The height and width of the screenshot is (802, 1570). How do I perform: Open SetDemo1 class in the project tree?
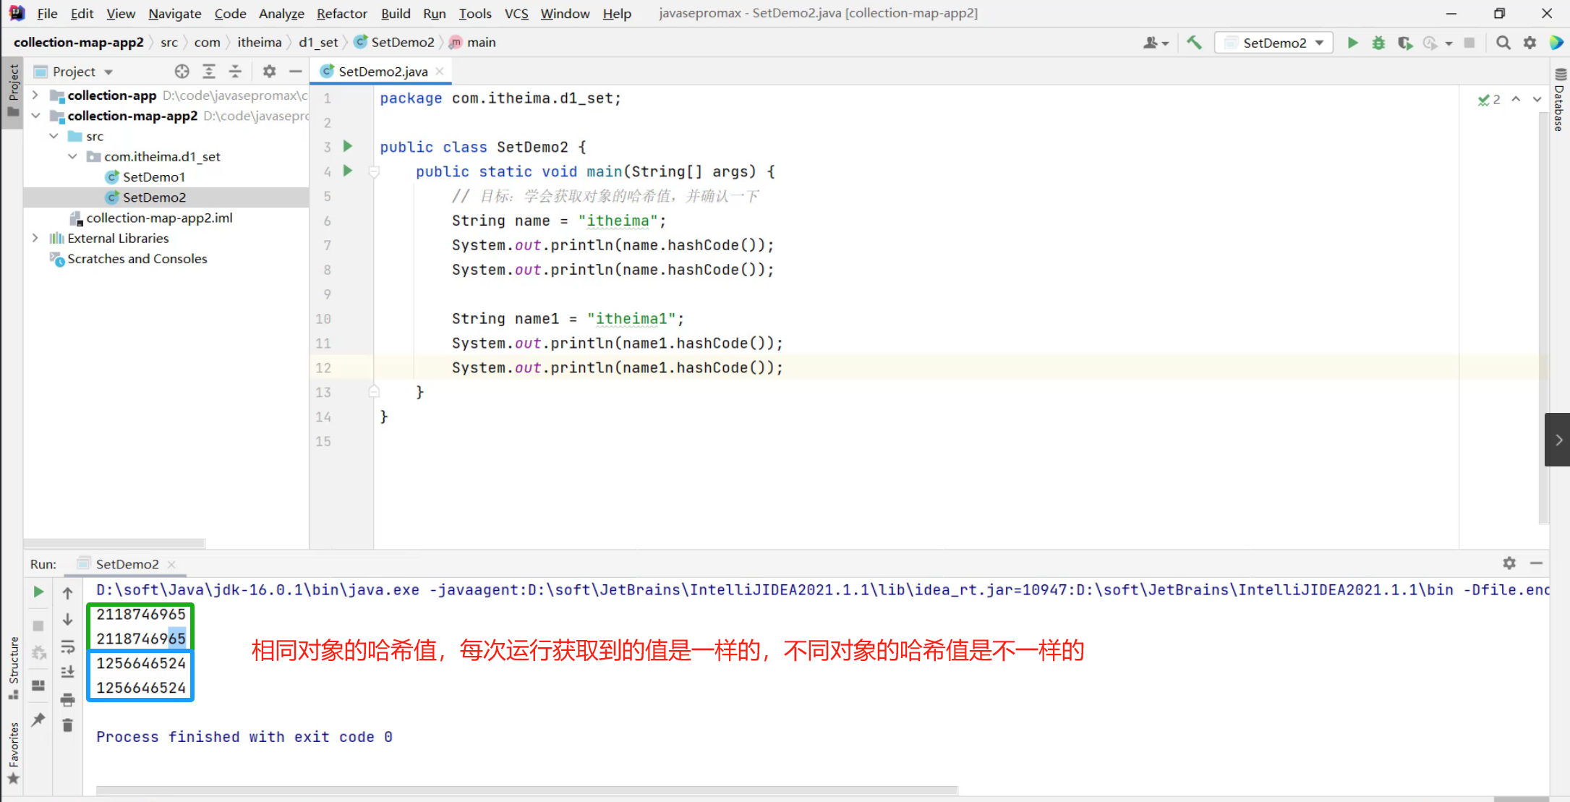click(x=153, y=176)
